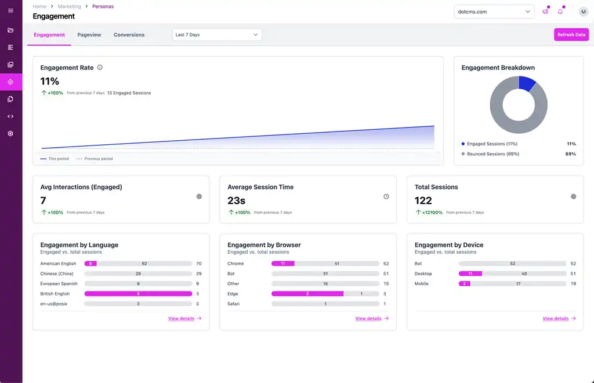Click the Previous period chart legend item

[x=95, y=159]
